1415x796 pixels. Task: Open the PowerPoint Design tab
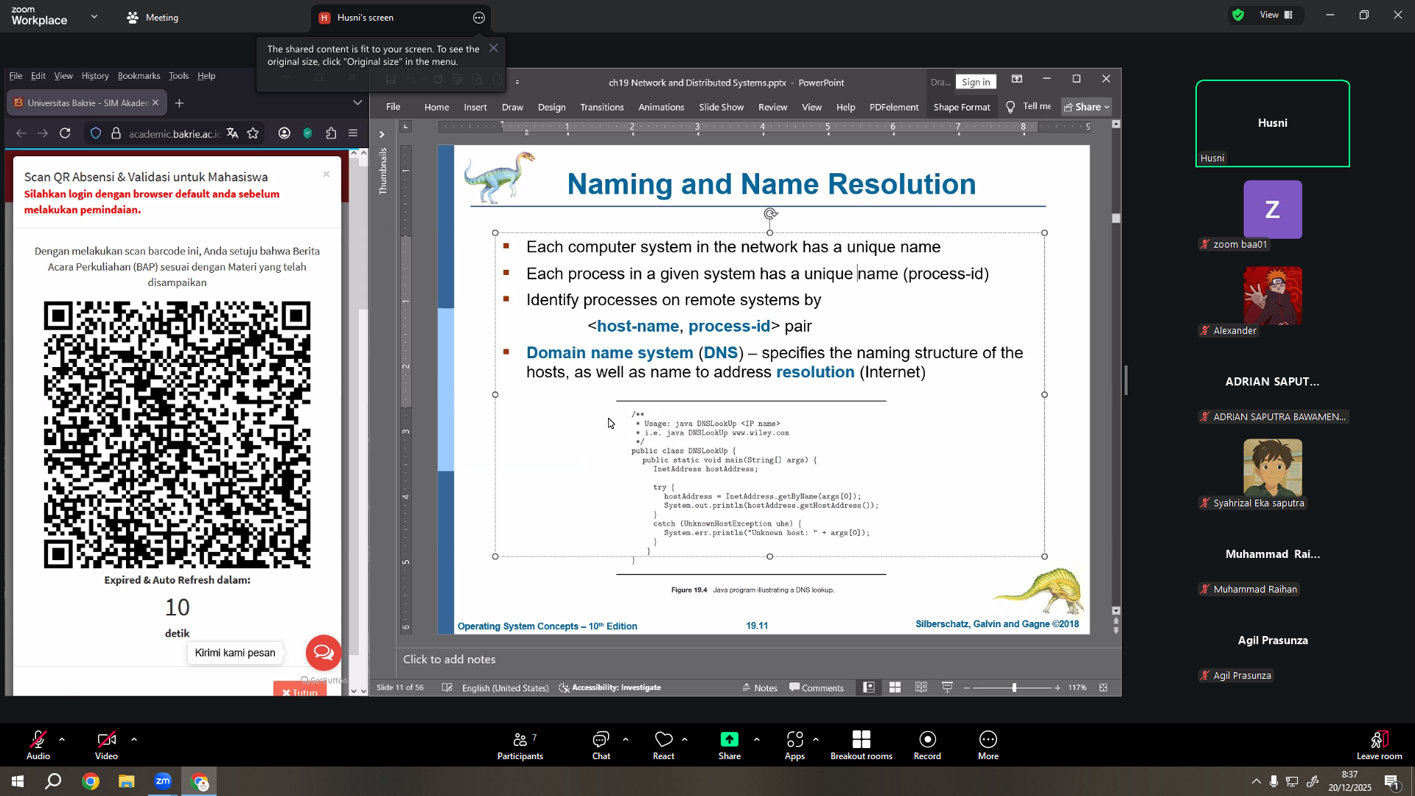tap(551, 107)
